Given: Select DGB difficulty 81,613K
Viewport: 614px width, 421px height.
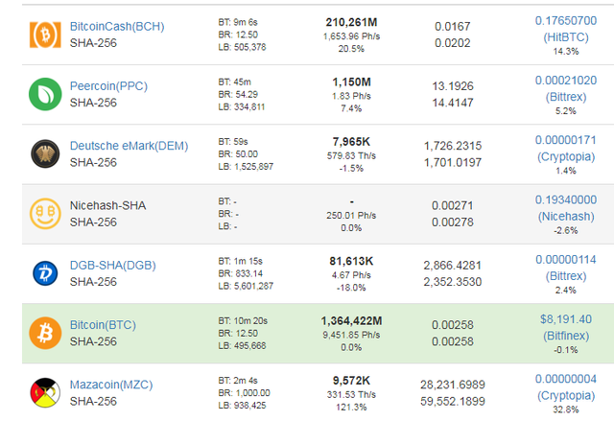Looking at the screenshot, I should click(x=351, y=261).
